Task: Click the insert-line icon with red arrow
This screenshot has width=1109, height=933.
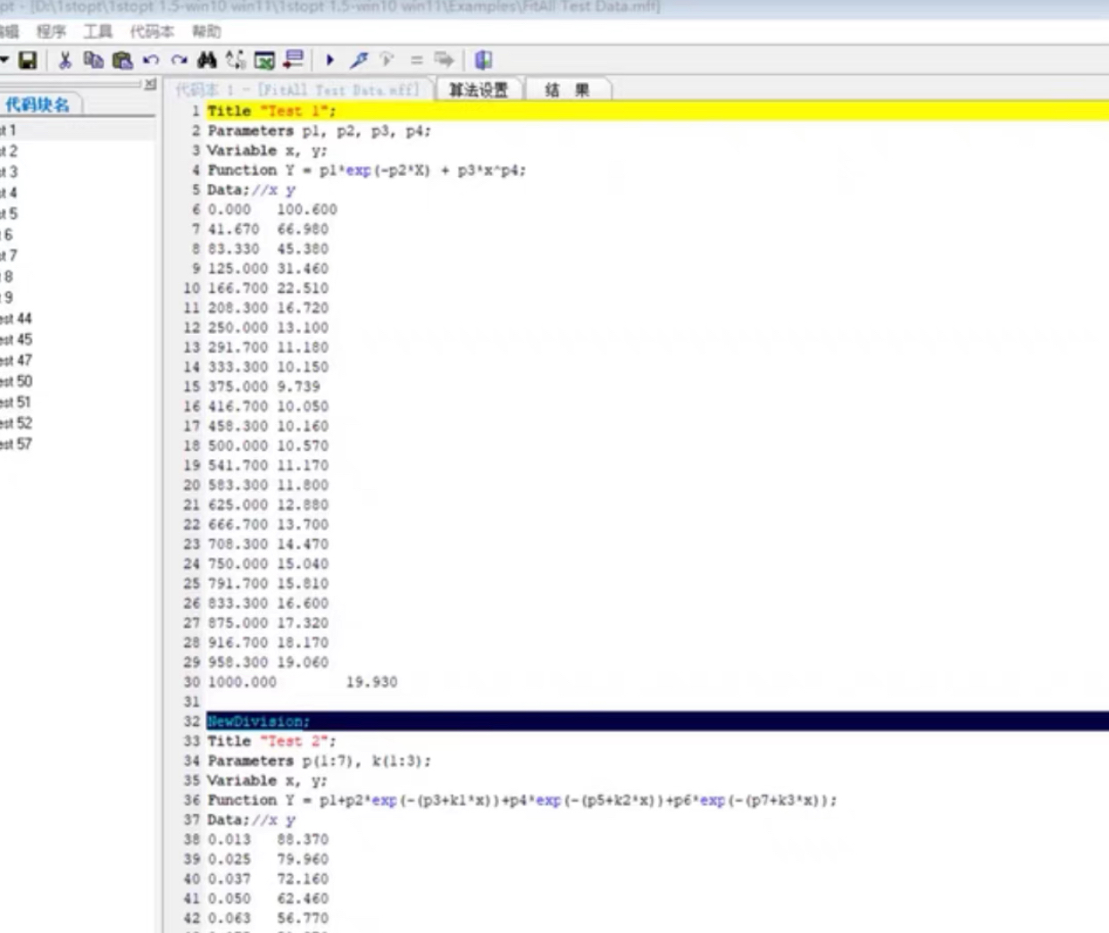Action: 293,60
